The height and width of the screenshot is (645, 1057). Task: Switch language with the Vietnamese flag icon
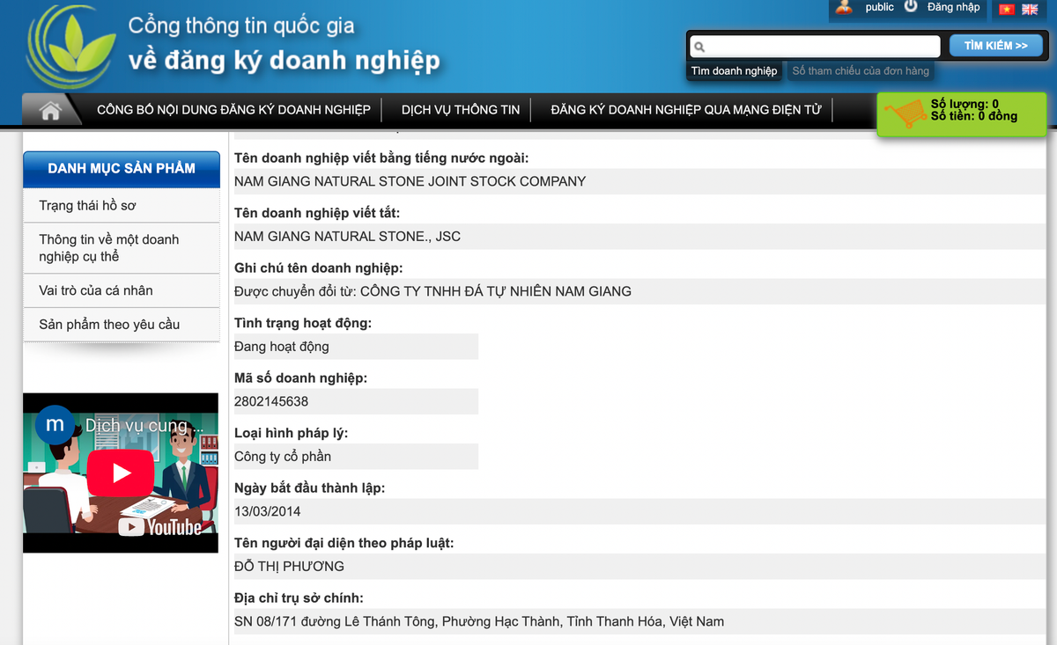click(x=1006, y=10)
